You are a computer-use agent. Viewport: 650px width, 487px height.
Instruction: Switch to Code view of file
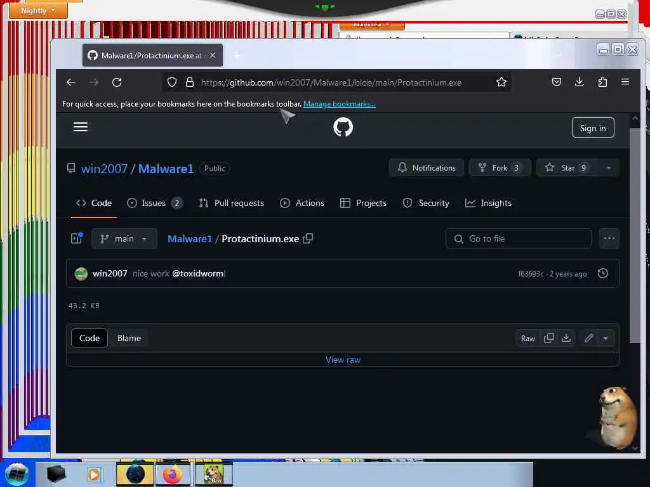(x=90, y=338)
